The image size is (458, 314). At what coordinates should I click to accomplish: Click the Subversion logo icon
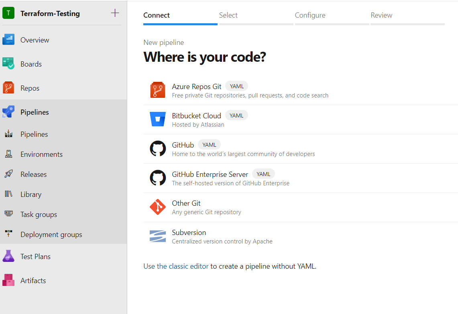click(158, 237)
